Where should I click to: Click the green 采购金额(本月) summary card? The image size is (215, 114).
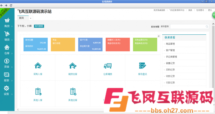[145, 44]
